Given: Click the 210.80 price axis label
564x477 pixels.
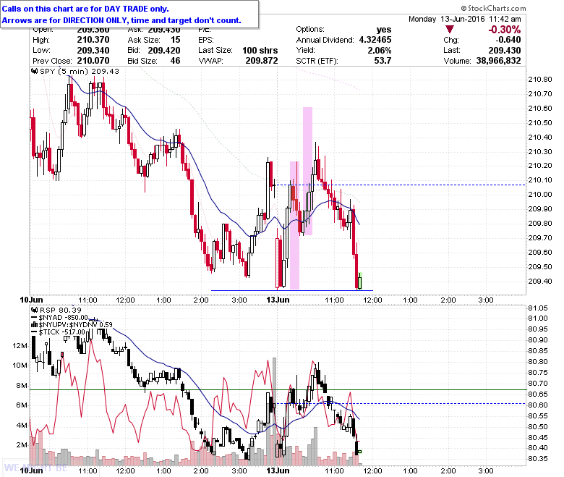Looking at the screenshot, I should pos(539,80).
